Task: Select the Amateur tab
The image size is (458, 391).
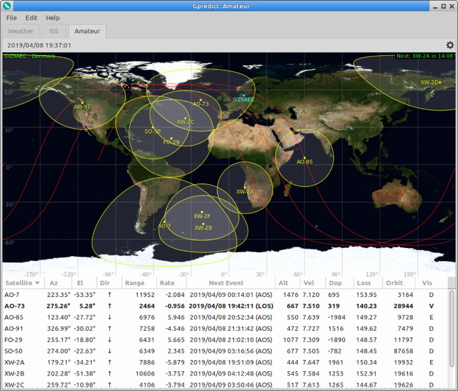Action: pyautogui.click(x=87, y=31)
